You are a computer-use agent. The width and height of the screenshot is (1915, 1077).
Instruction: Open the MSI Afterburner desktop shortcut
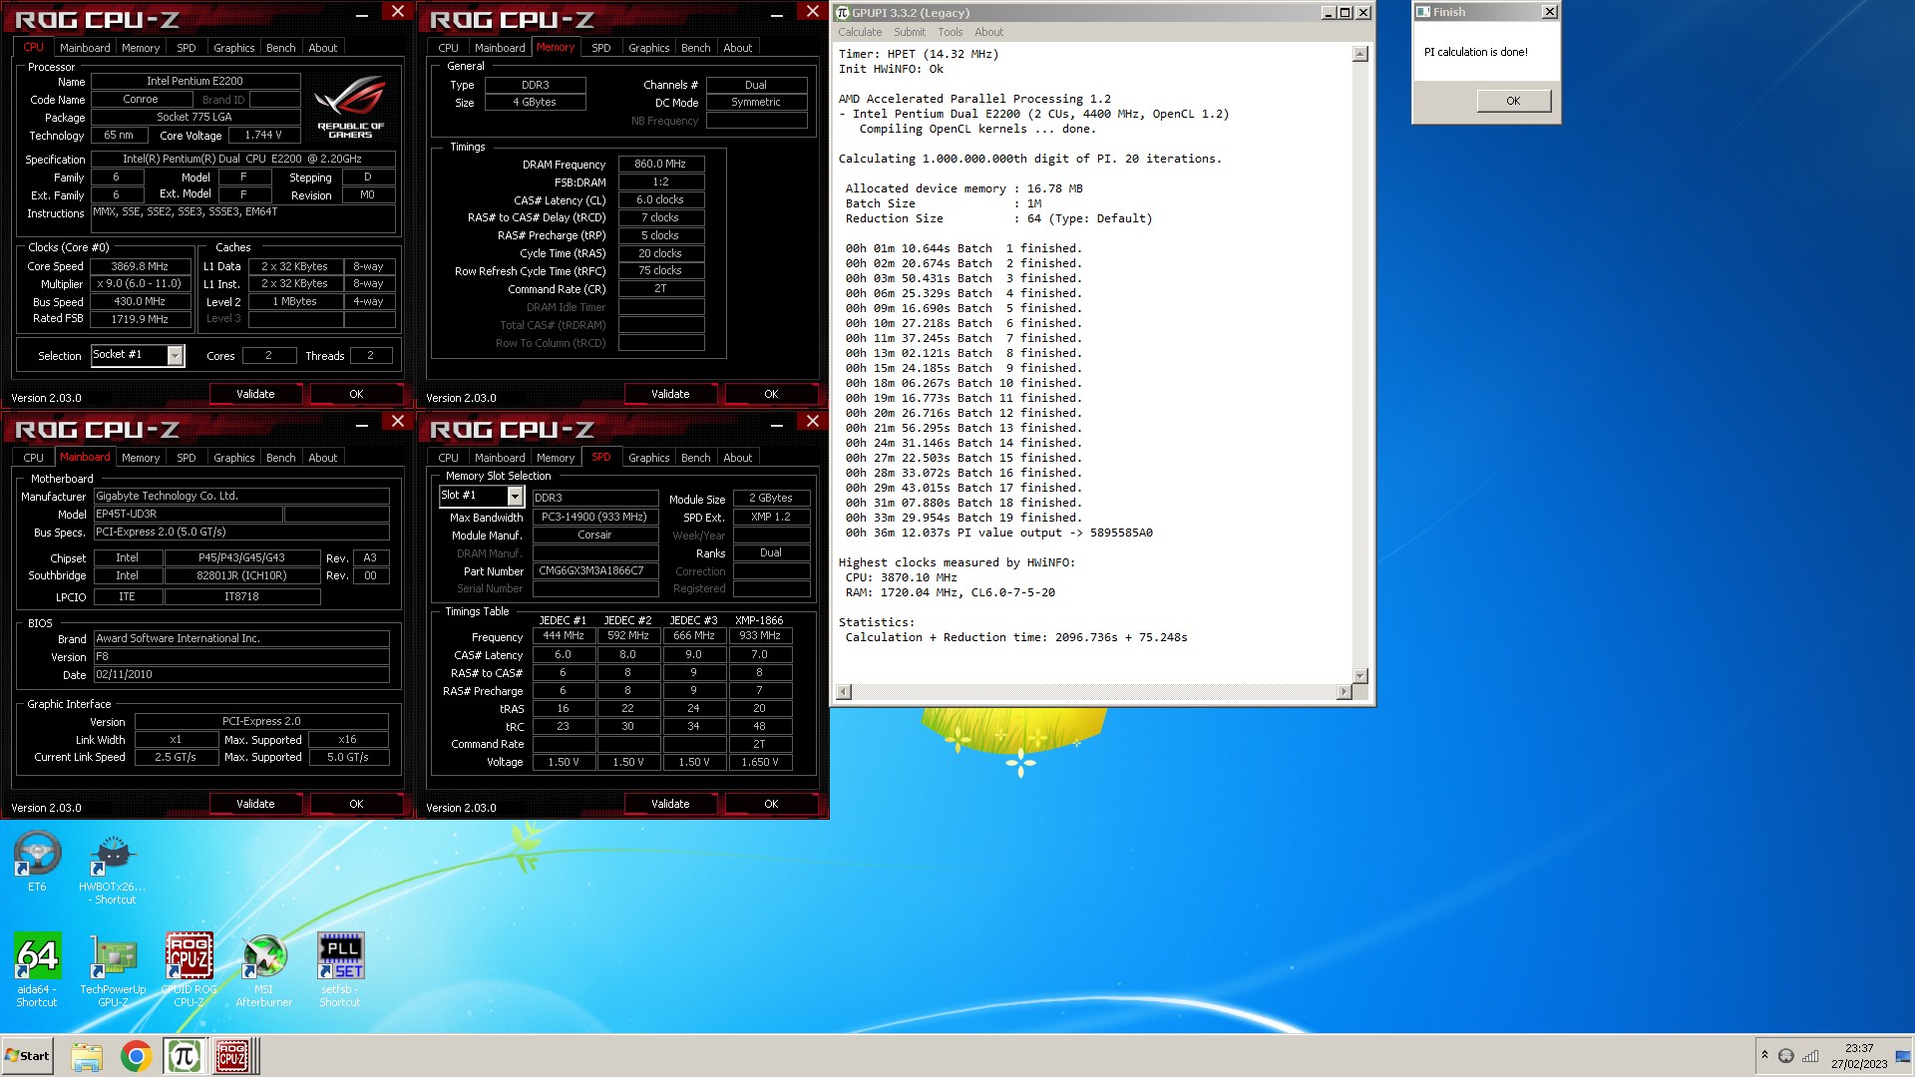pyautogui.click(x=264, y=969)
